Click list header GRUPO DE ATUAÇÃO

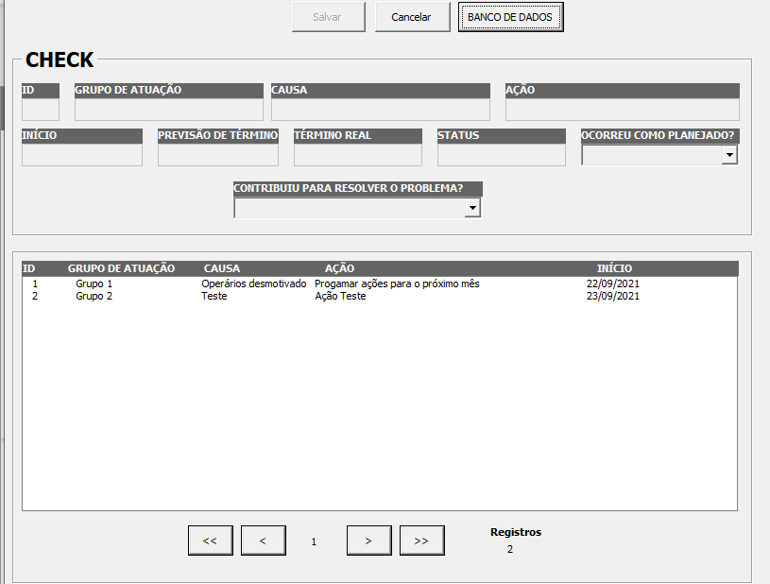click(x=121, y=268)
